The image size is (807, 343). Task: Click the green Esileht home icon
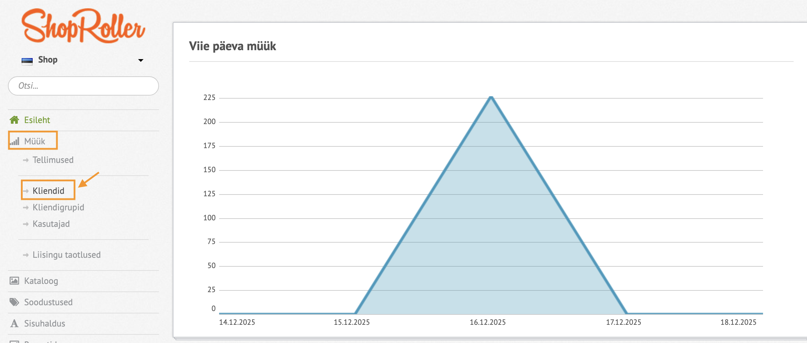pyautogui.click(x=14, y=120)
